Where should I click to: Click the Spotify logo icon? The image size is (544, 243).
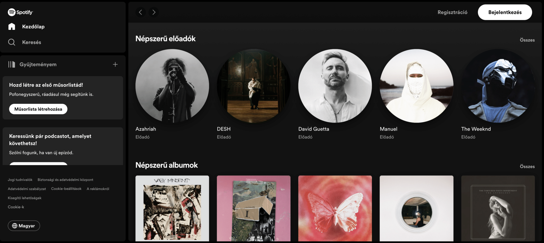(12, 12)
